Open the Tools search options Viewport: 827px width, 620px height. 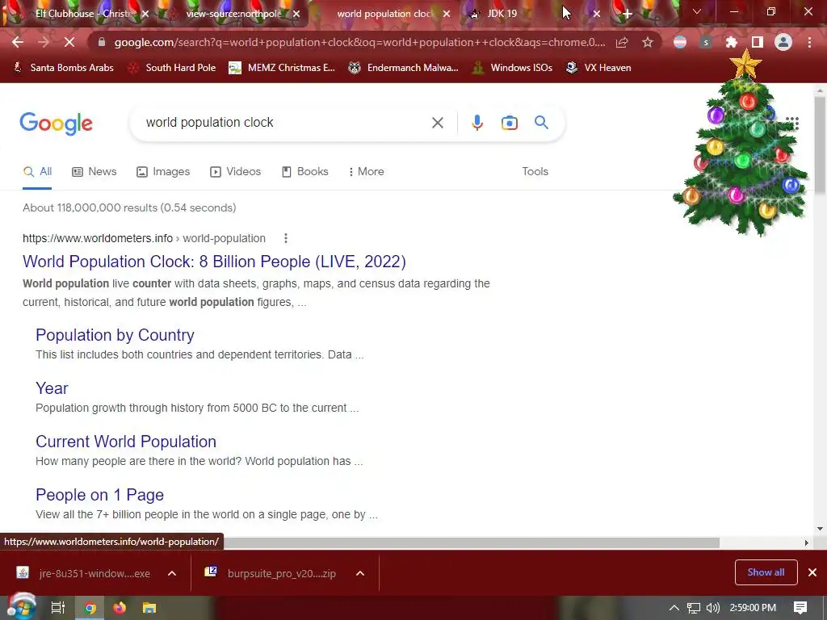tap(535, 171)
